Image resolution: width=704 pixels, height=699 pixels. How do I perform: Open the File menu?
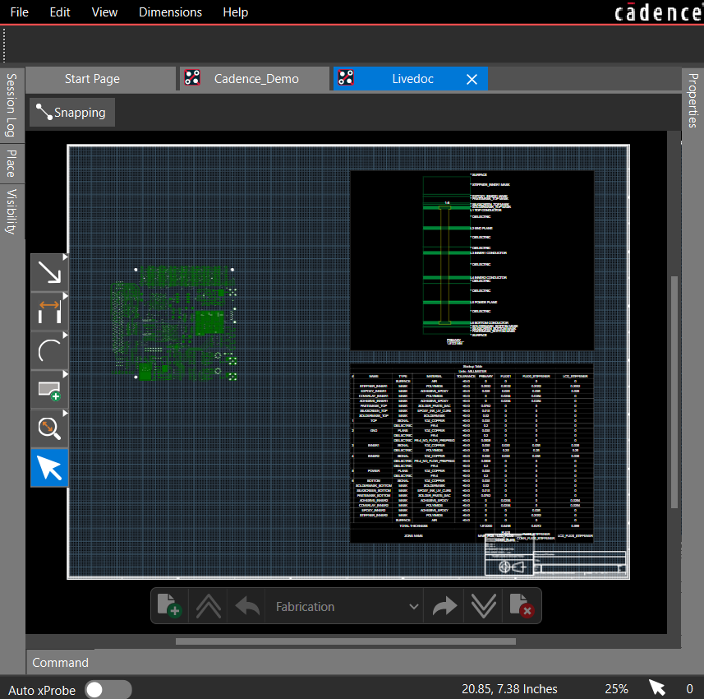20,12
